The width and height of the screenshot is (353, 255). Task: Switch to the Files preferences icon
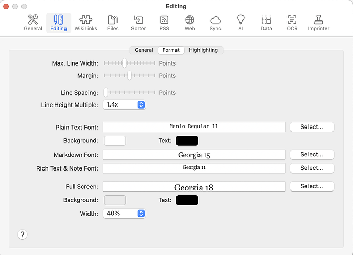coord(113,23)
